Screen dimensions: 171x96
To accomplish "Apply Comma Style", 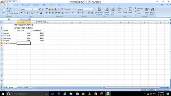I will pos(86,13).
